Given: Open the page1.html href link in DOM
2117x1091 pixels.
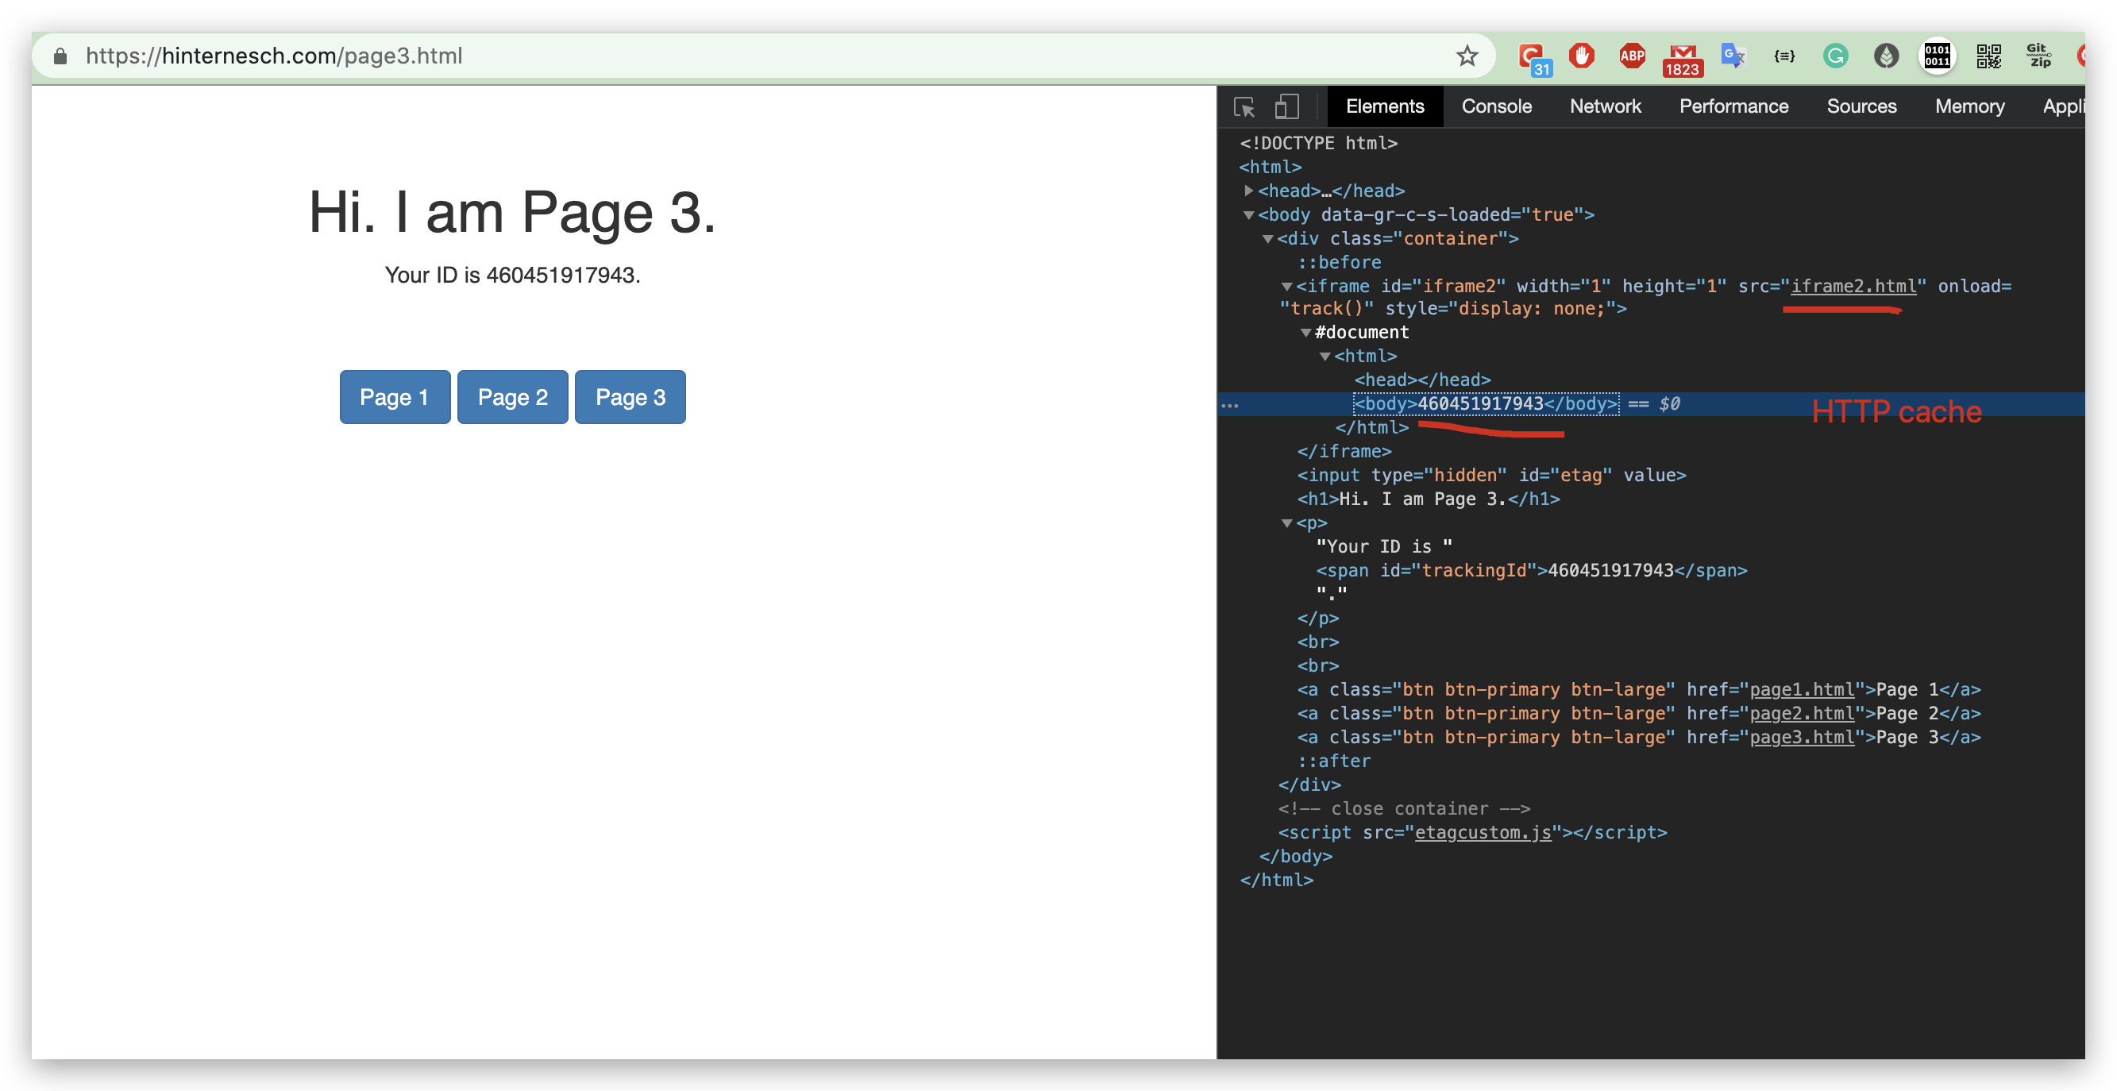Looking at the screenshot, I should [x=1802, y=689].
